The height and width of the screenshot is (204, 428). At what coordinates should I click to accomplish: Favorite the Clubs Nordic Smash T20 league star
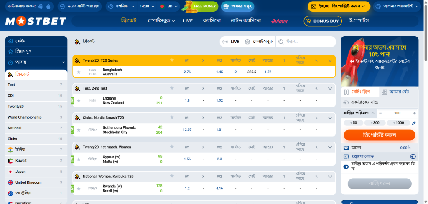pos(172,117)
